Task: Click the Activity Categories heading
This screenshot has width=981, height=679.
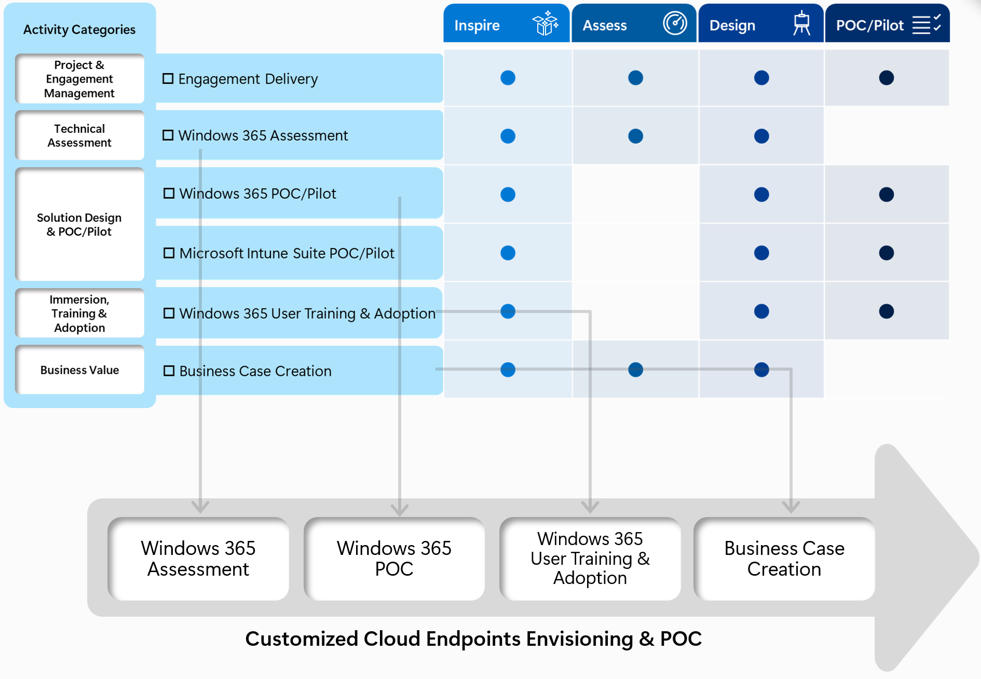Action: 79,30
